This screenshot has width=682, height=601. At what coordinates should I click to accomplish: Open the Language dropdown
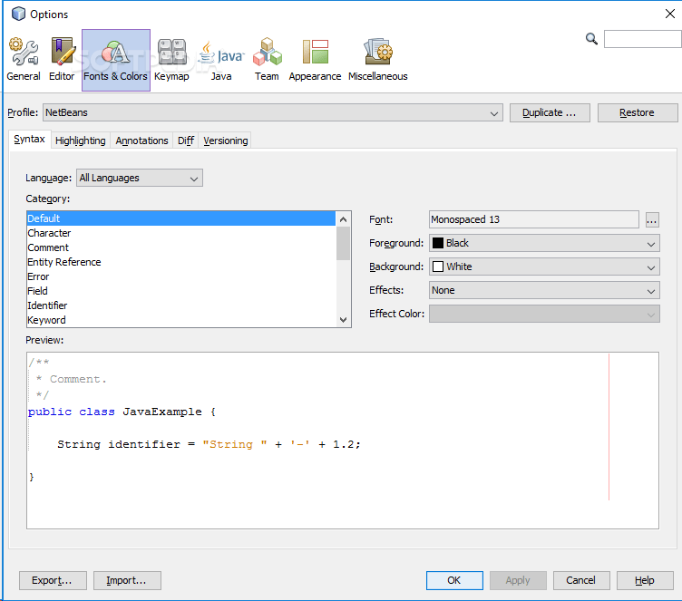tap(139, 178)
